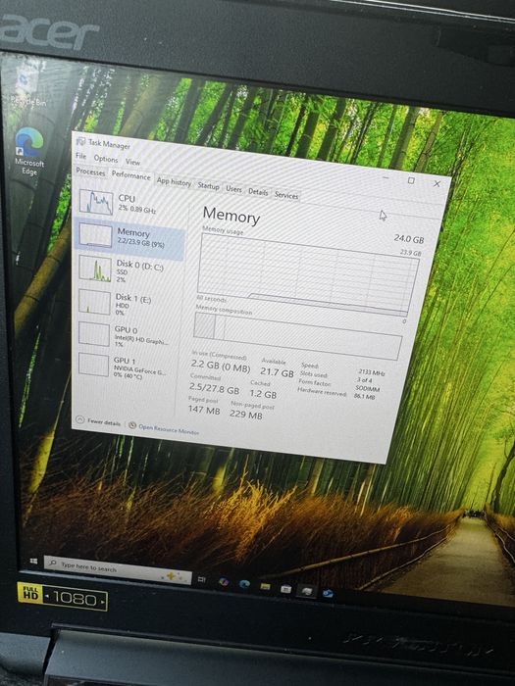Open Microsoft Store from the taskbar
Image resolution: width=515 pixels, height=686 pixels.
[x=285, y=589]
